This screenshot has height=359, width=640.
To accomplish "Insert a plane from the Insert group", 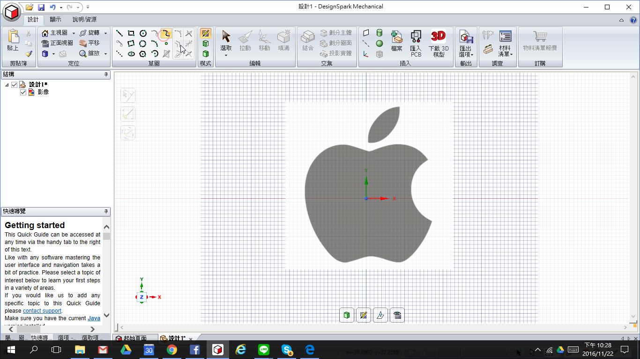I will 366,33.
